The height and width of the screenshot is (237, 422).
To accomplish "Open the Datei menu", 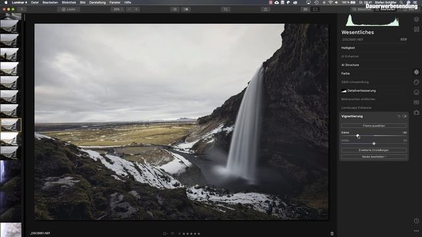I will coord(35,3).
